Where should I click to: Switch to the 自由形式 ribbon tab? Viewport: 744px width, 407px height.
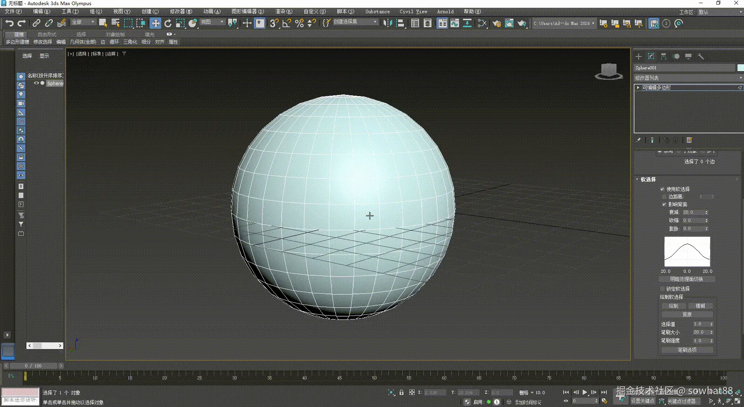[x=46, y=34]
